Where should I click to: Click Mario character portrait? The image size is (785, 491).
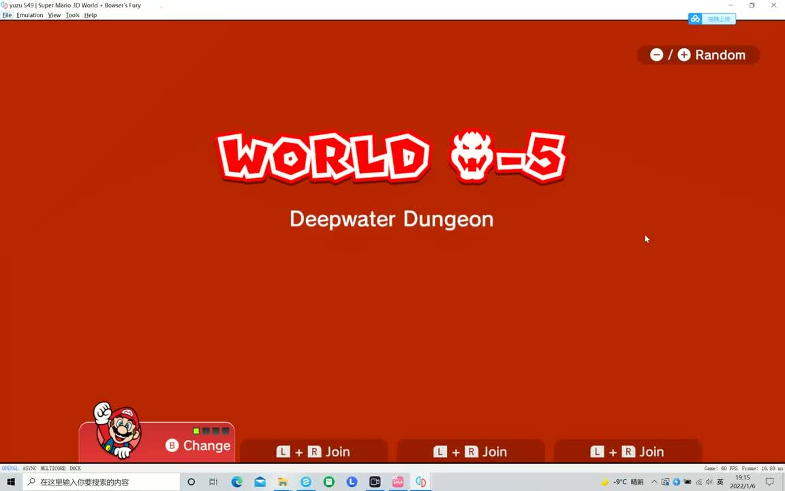(118, 430)
